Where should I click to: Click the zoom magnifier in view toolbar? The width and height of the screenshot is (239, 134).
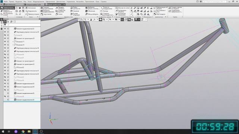(85, 19)
